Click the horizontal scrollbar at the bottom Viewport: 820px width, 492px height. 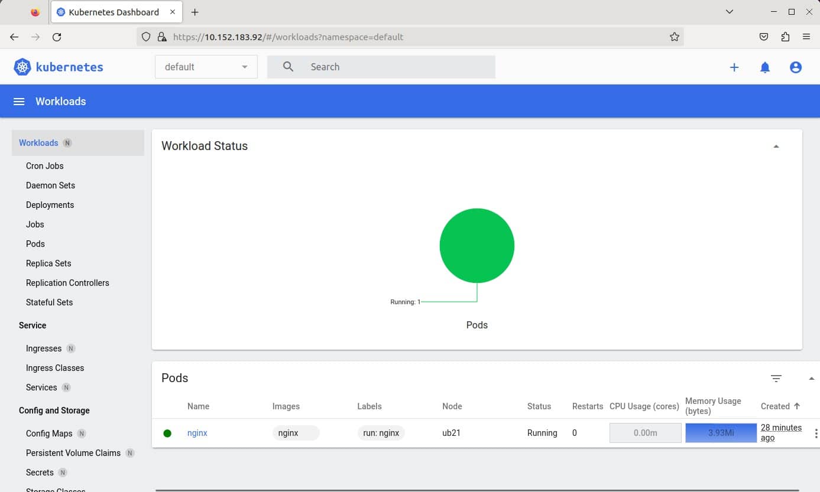click(x=478, y=490)
